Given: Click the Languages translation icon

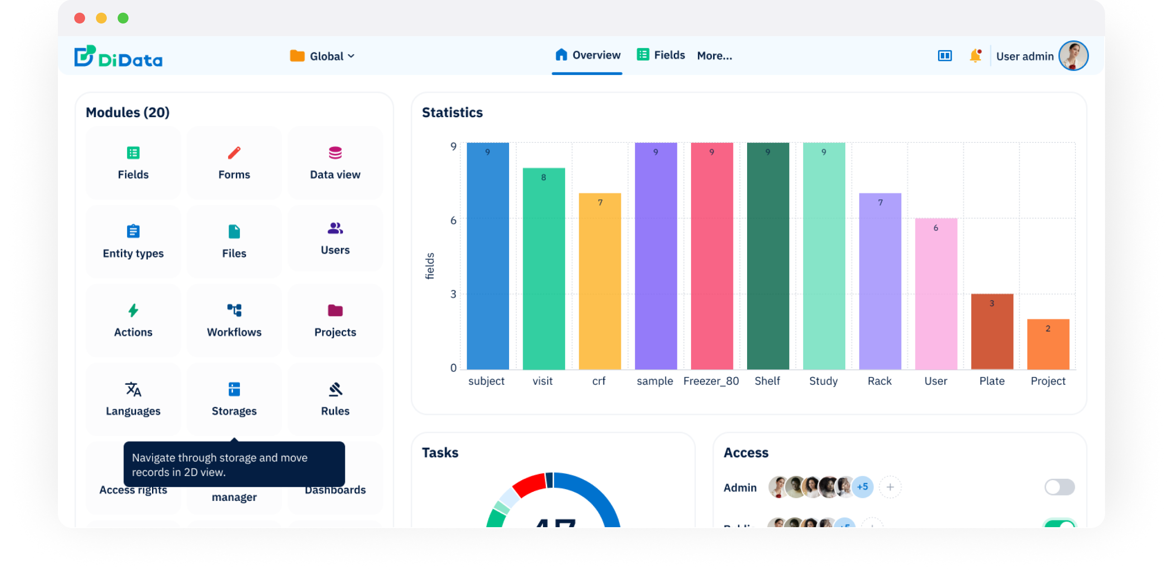Looking at the screenshot, I should click(133, 389).
